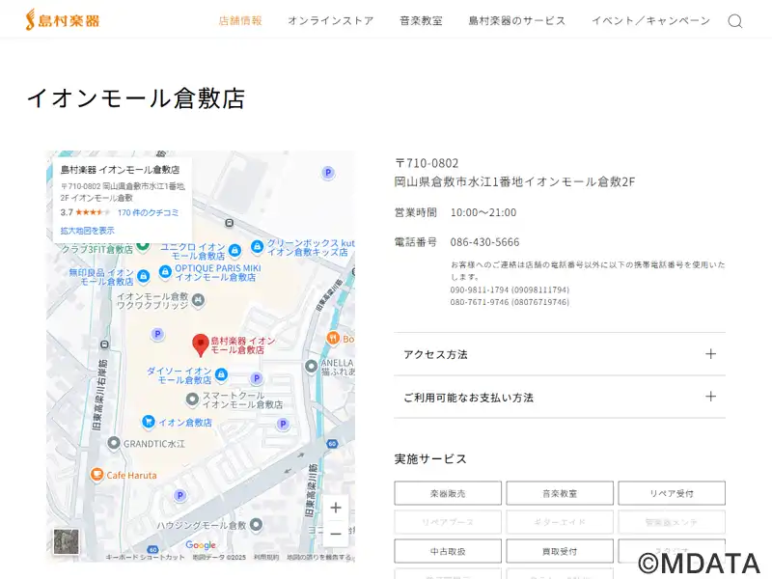This screenshot has width=772, height=579.
Task: Switch to satellite view thumbnail
Action: pyautogui.click(x=66, y=541)
